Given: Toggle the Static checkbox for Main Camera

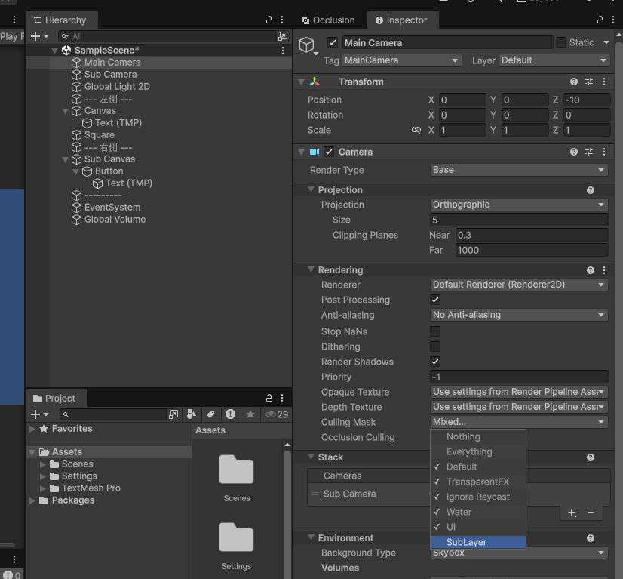Looking at the screenshot, I should click(x=561, y=43).
